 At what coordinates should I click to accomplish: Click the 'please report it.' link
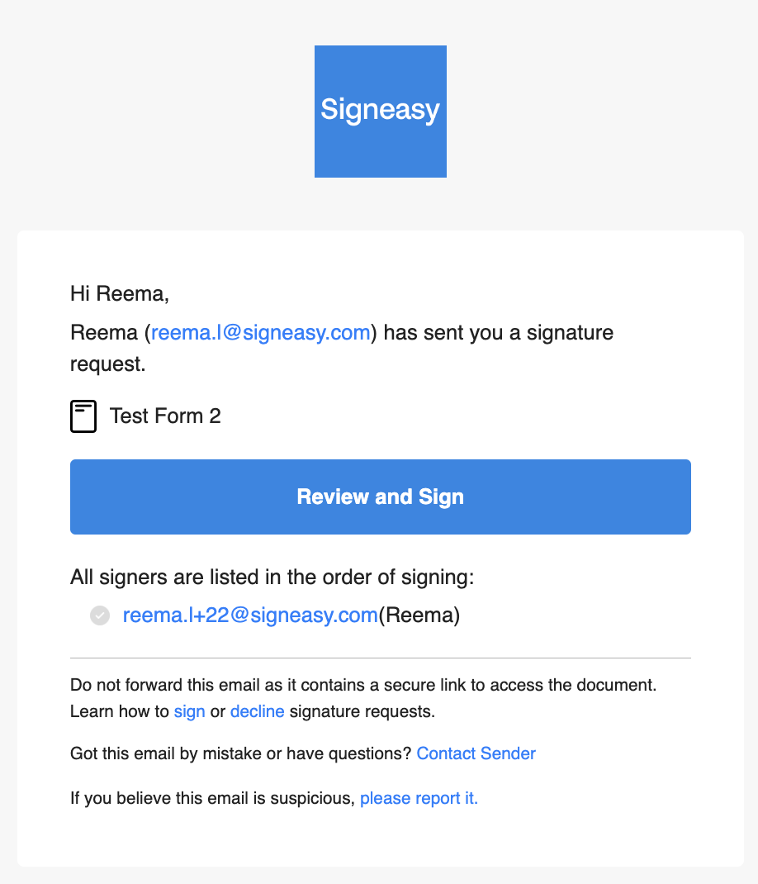[419, 798]
